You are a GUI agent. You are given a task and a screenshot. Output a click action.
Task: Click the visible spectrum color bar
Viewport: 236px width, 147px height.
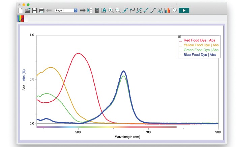pyautogui.click(x=106, y=127)
